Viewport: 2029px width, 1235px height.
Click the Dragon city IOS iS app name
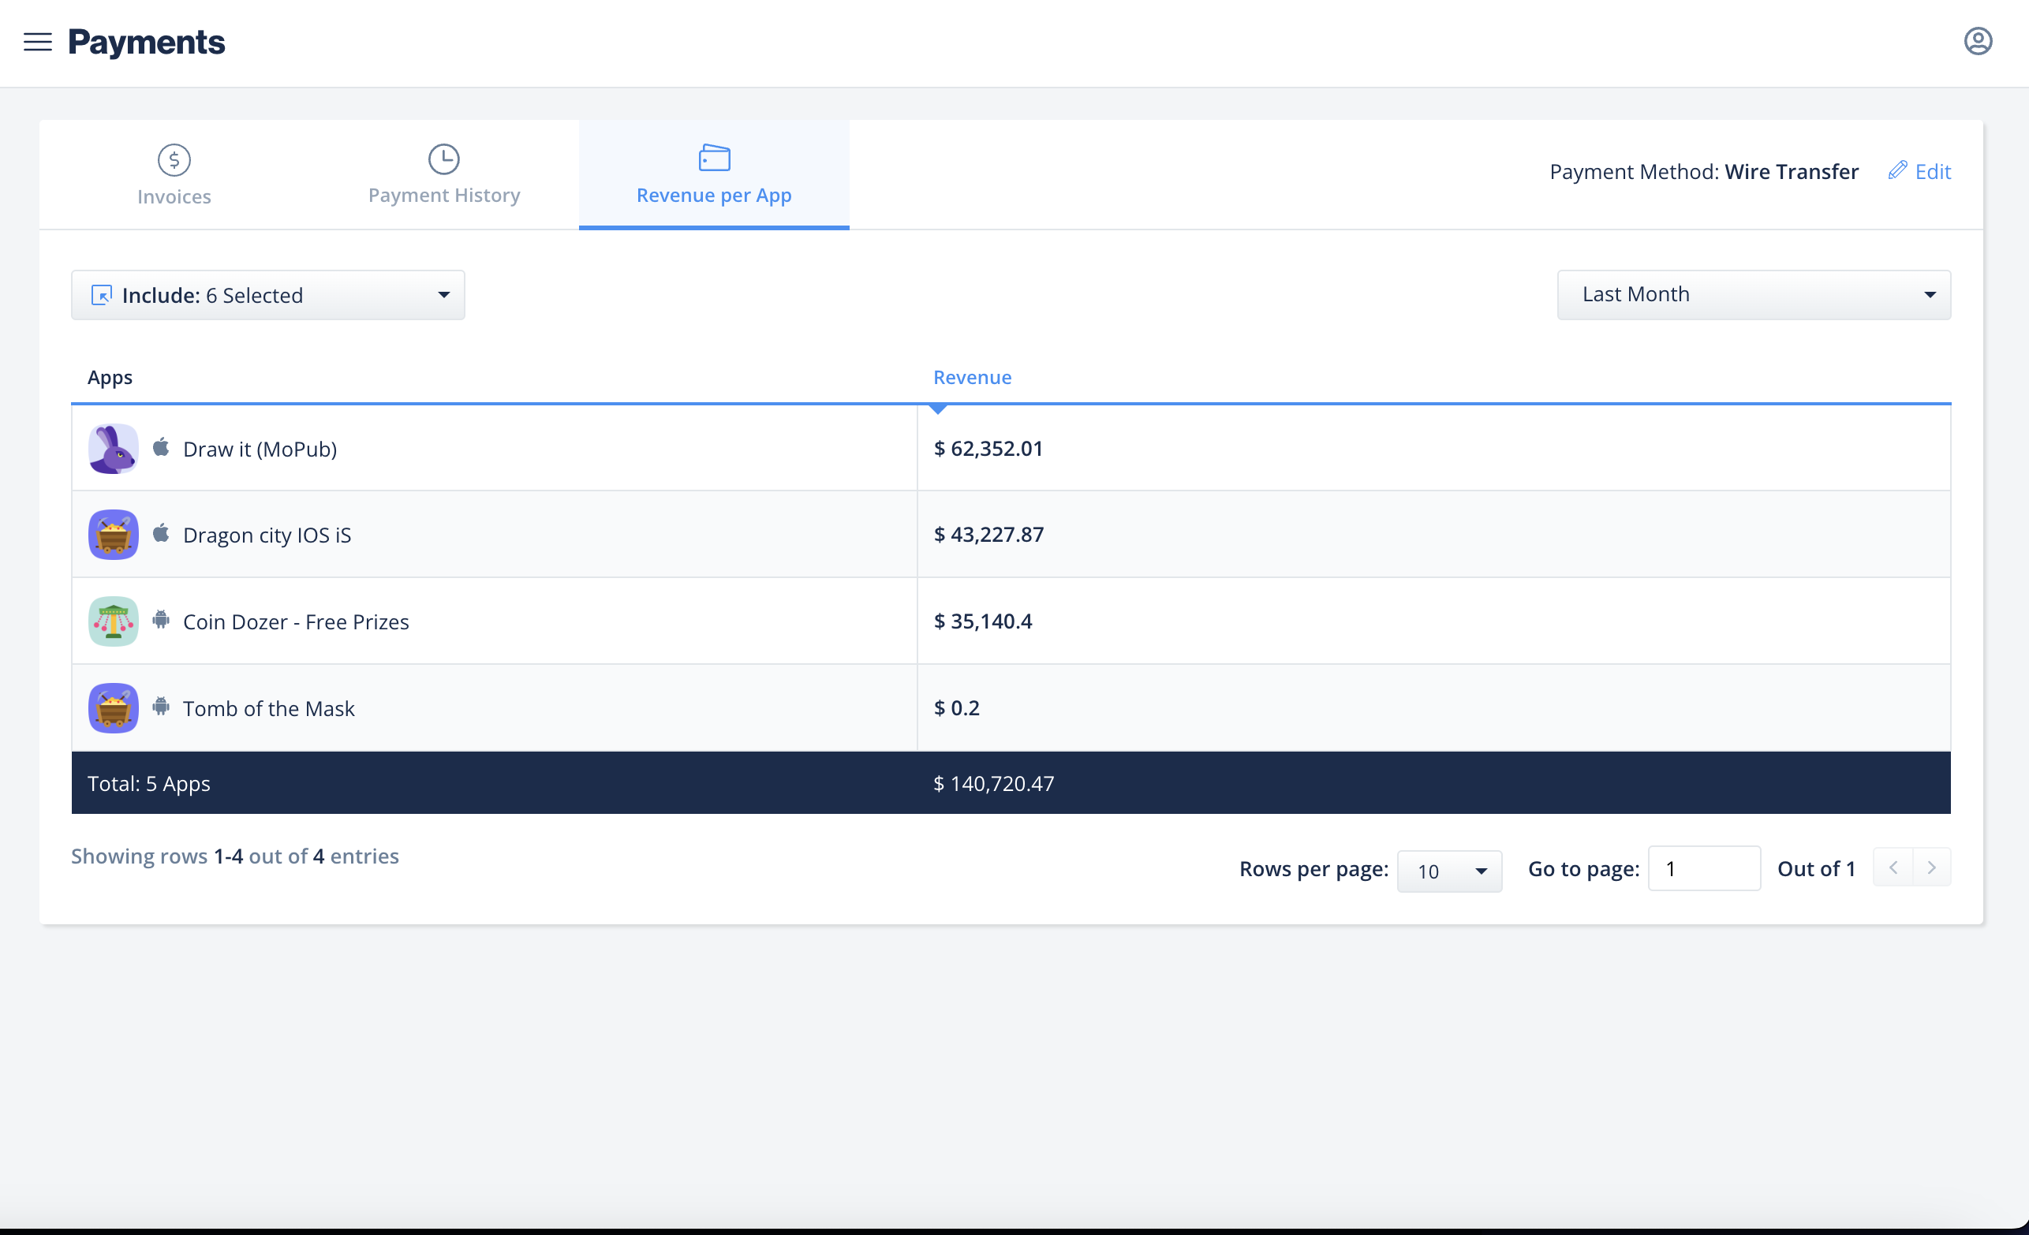click(x=267, y=535)
